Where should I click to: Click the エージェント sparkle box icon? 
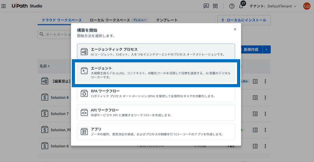[84, 71]
